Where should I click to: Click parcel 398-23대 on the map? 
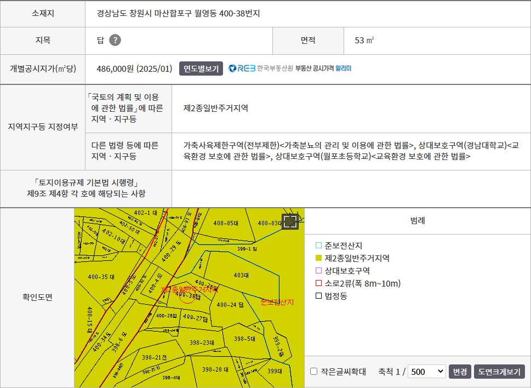pos(202,343)
